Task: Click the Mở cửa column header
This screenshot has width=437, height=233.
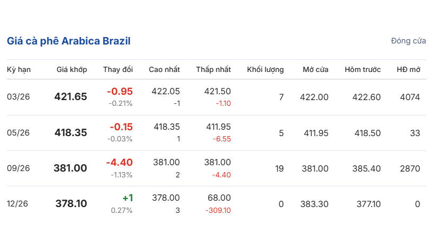Action: (316, 70)
